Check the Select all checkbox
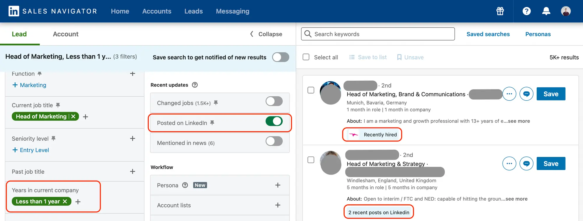This screenshot has width=583, height=221. tap(306, 57)
